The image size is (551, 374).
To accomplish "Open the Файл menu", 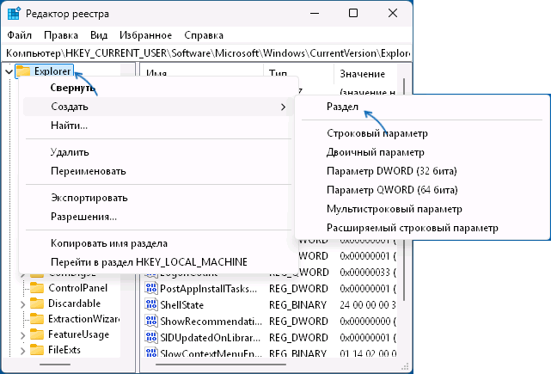I will (19, 35).
